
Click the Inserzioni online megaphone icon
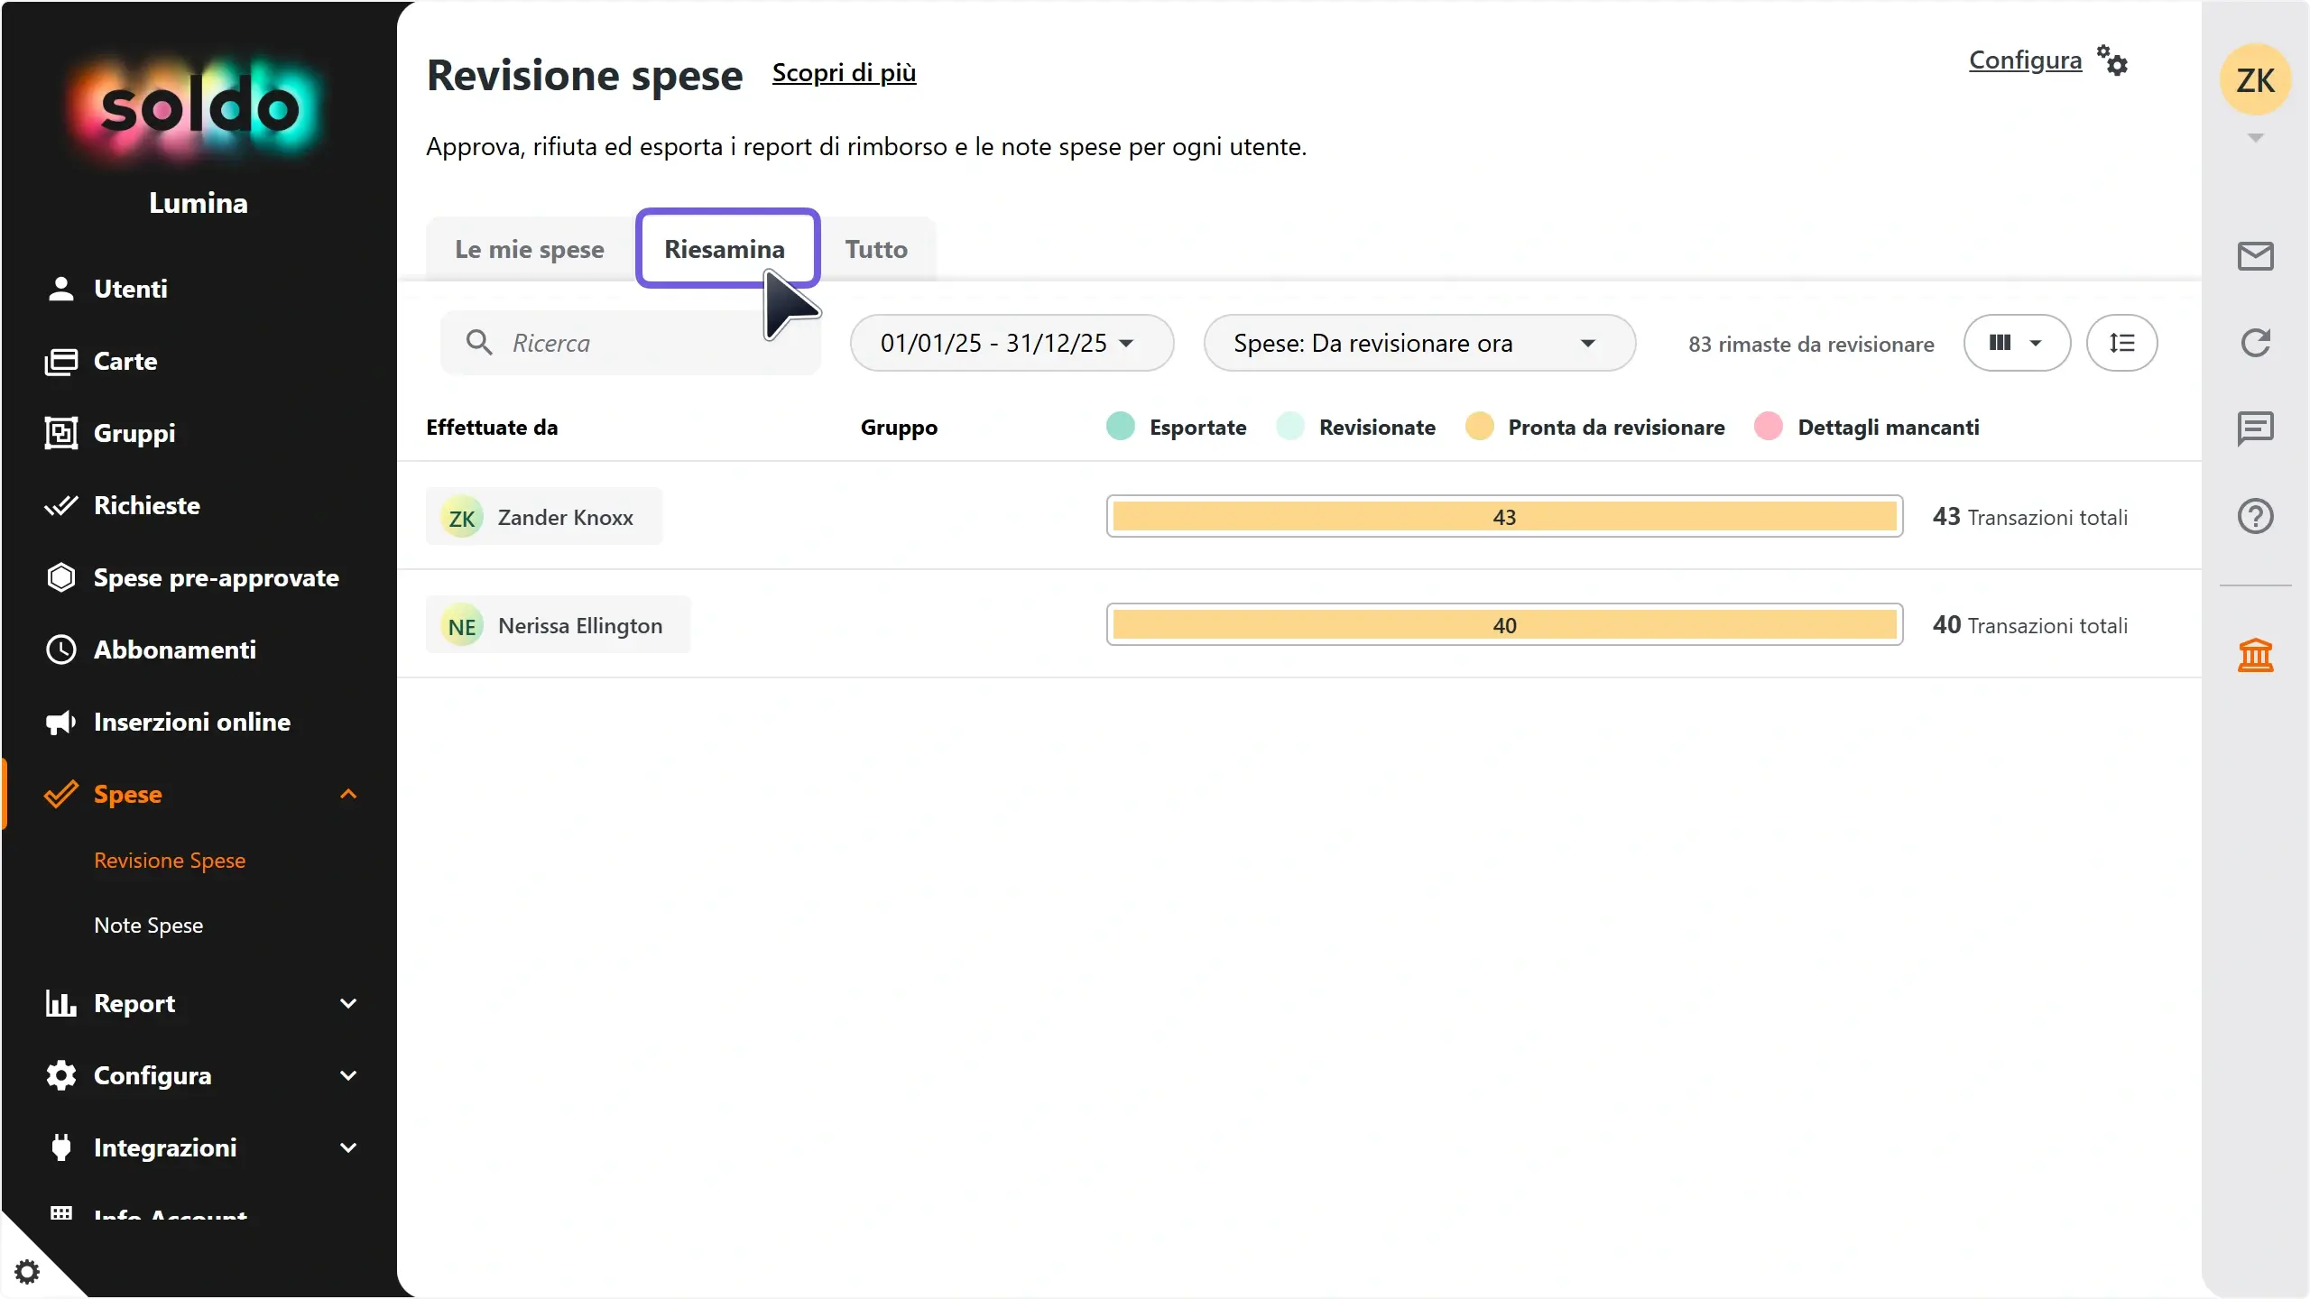click(60, 722)
